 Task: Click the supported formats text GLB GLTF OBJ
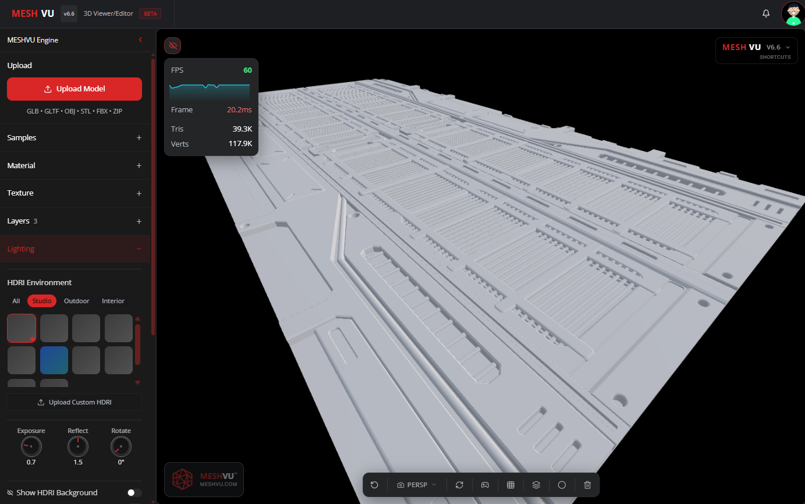tap(75, 111)
